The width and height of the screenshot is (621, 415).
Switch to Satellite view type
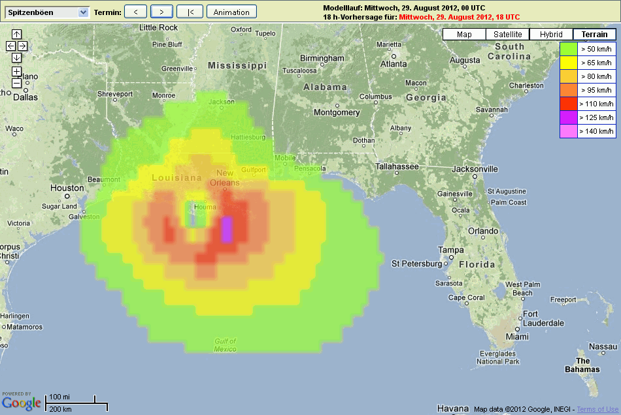508,35
